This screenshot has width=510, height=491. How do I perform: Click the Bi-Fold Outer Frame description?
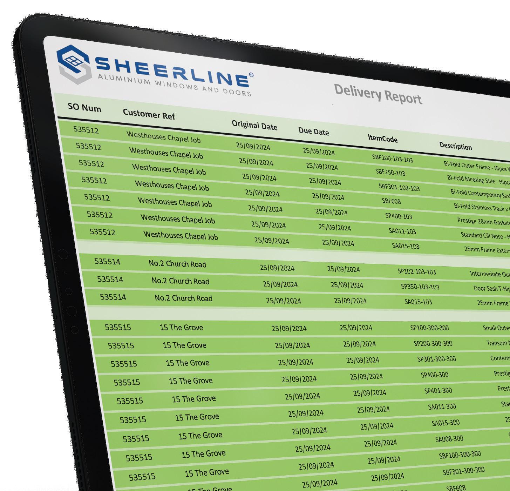click(x=477, y=166)
